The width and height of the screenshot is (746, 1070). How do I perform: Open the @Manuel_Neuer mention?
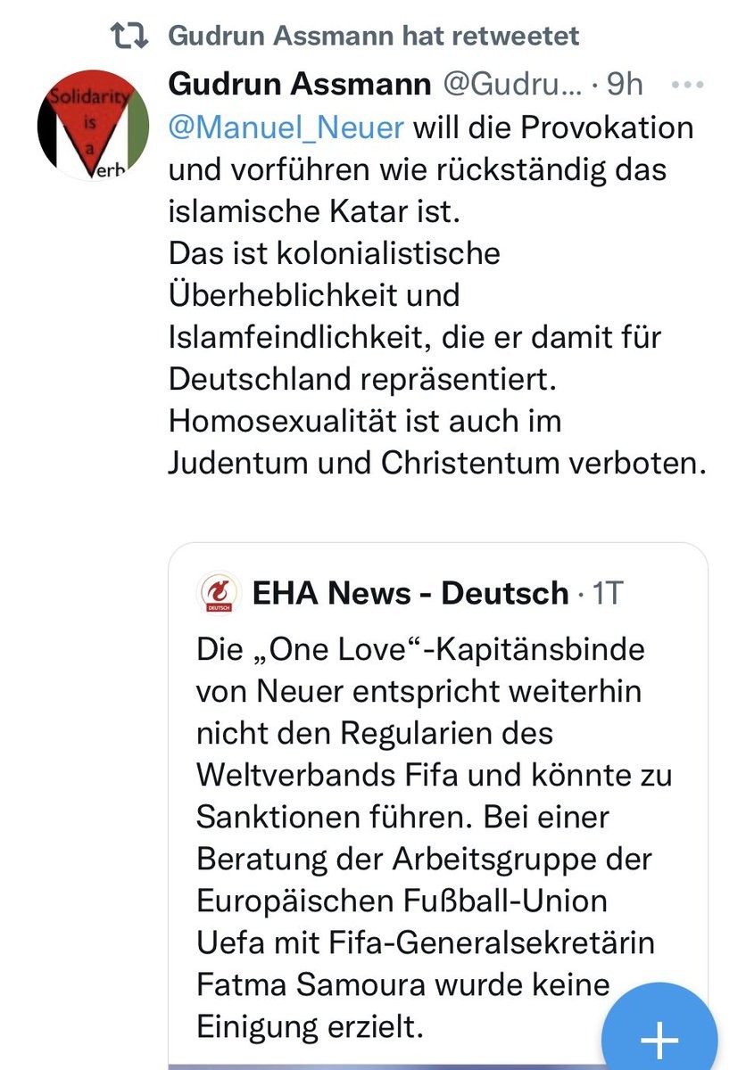286,127
